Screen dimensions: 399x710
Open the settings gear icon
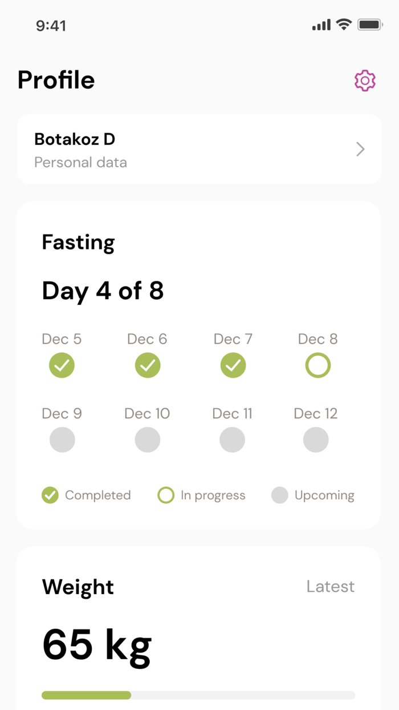[x=365, y=80]
